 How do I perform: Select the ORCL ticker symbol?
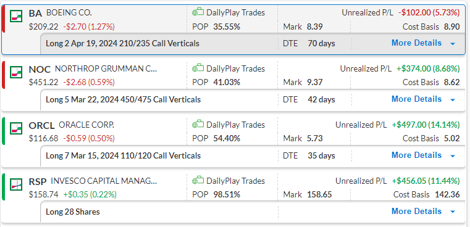tap(41, 125)
